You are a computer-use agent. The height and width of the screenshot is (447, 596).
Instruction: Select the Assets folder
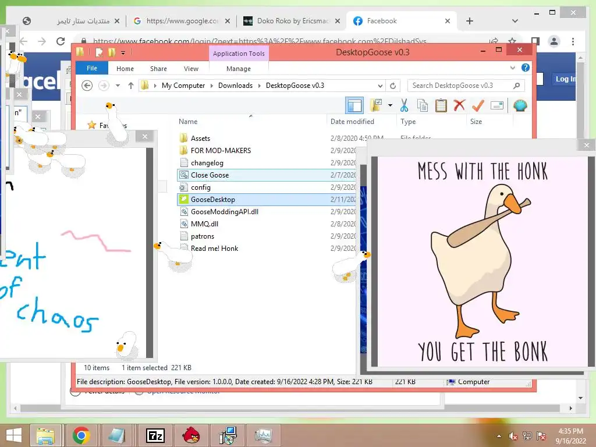[x=200, y=139]
